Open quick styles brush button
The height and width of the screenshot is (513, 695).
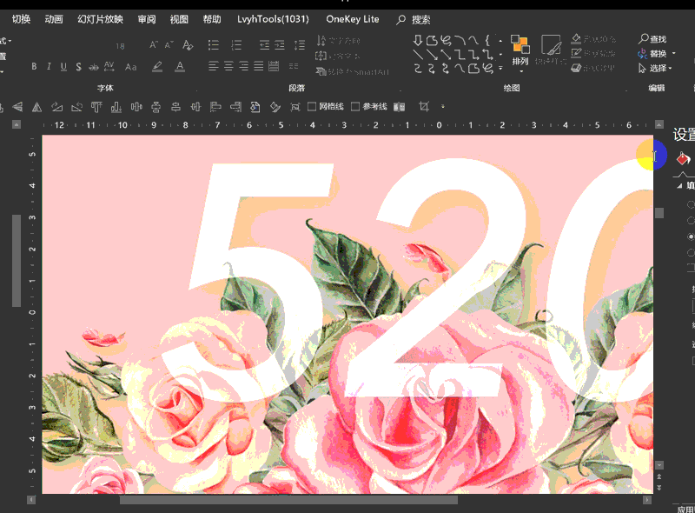coord(551,50)
